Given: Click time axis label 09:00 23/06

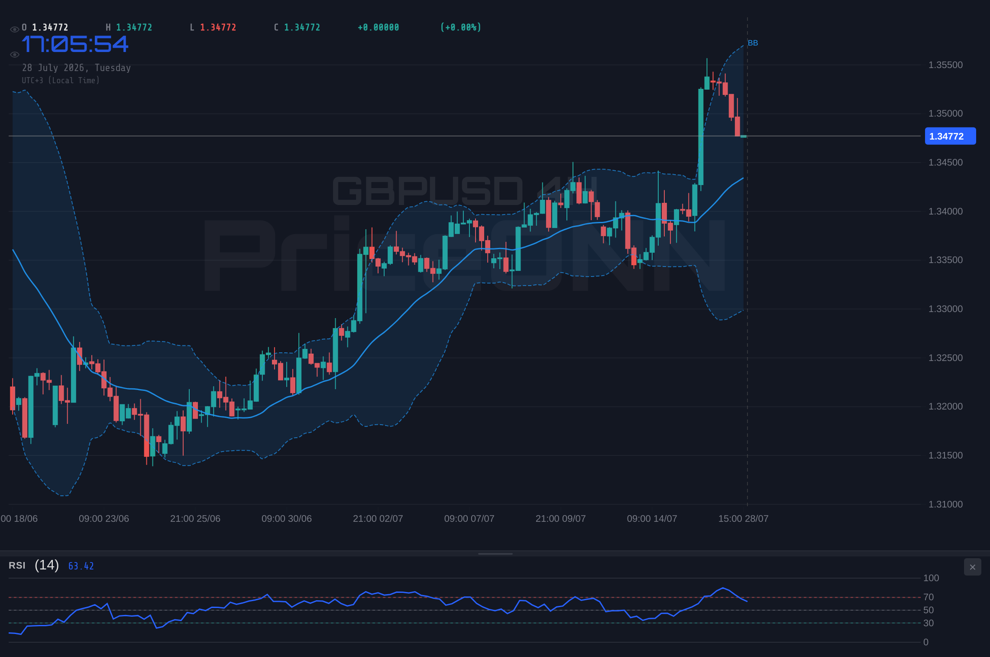Looking at the screenshot, I should coord(104,519).
